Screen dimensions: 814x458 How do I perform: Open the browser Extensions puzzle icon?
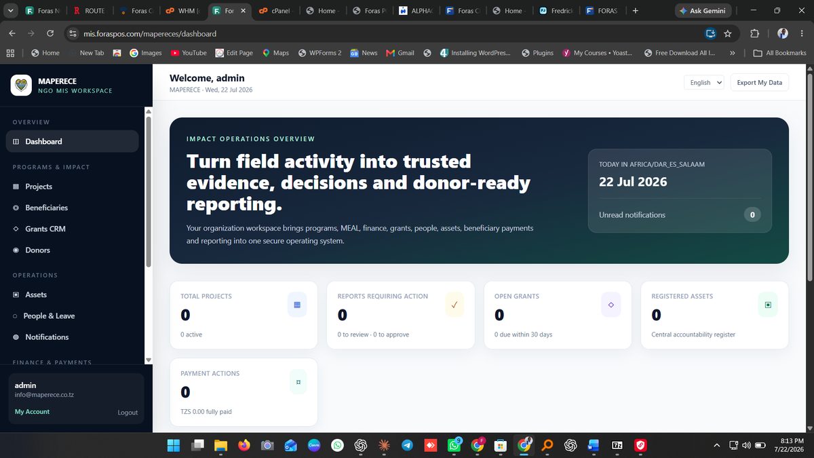coord(754,33)
